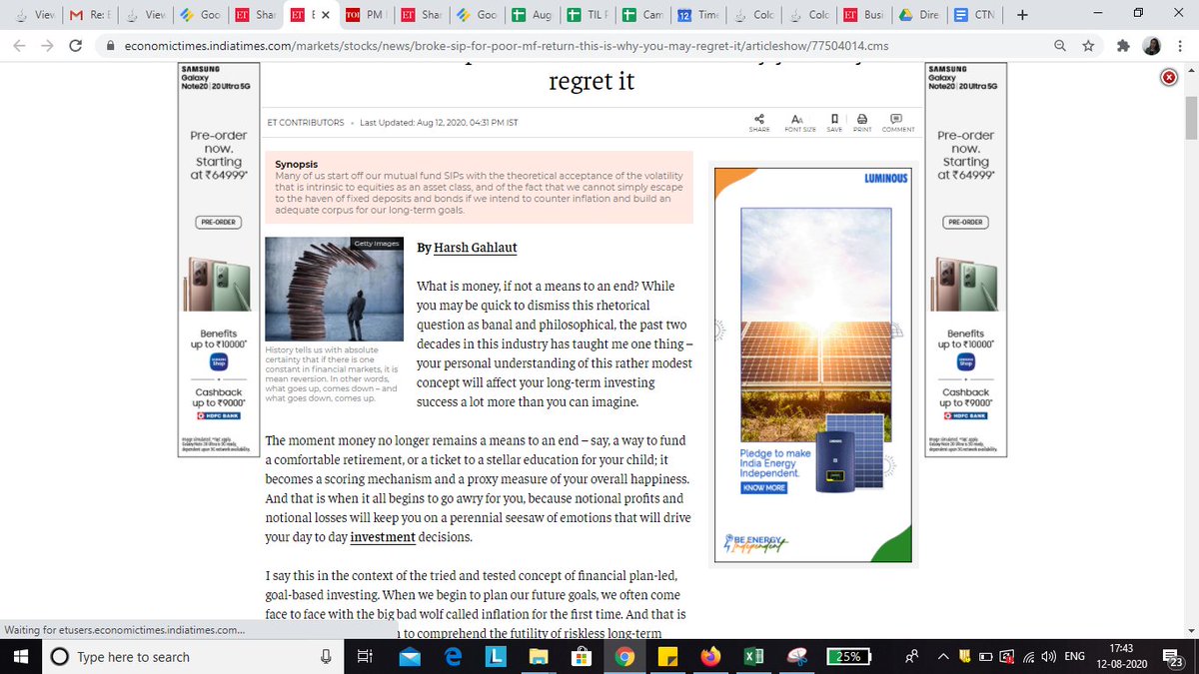This screenshot has width=1199, height=674.
Task: Switch to the 'Aug' spreadsheet tab
Action: tap(530, 15)
